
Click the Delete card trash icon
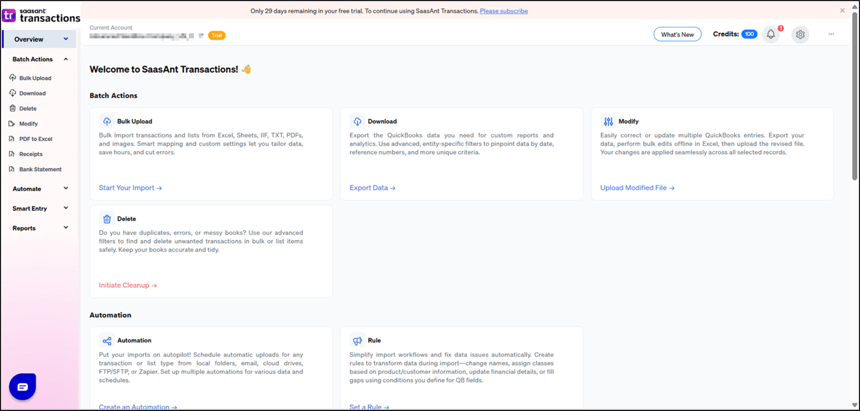(107, 219)
